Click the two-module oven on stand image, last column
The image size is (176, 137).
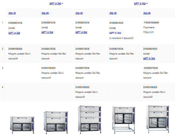[x=158, y=119]
